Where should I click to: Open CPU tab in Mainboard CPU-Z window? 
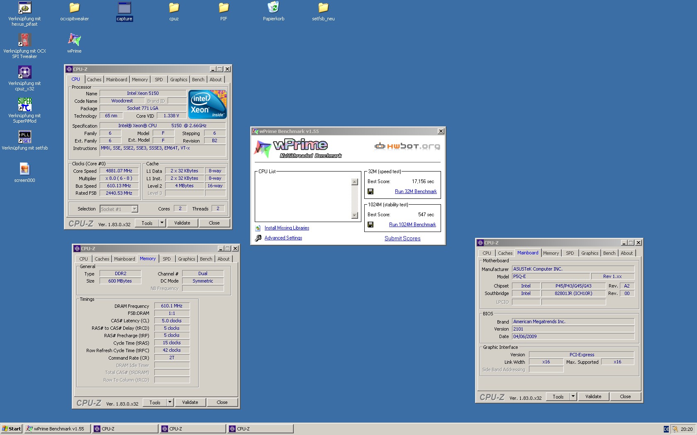point(487,253)
